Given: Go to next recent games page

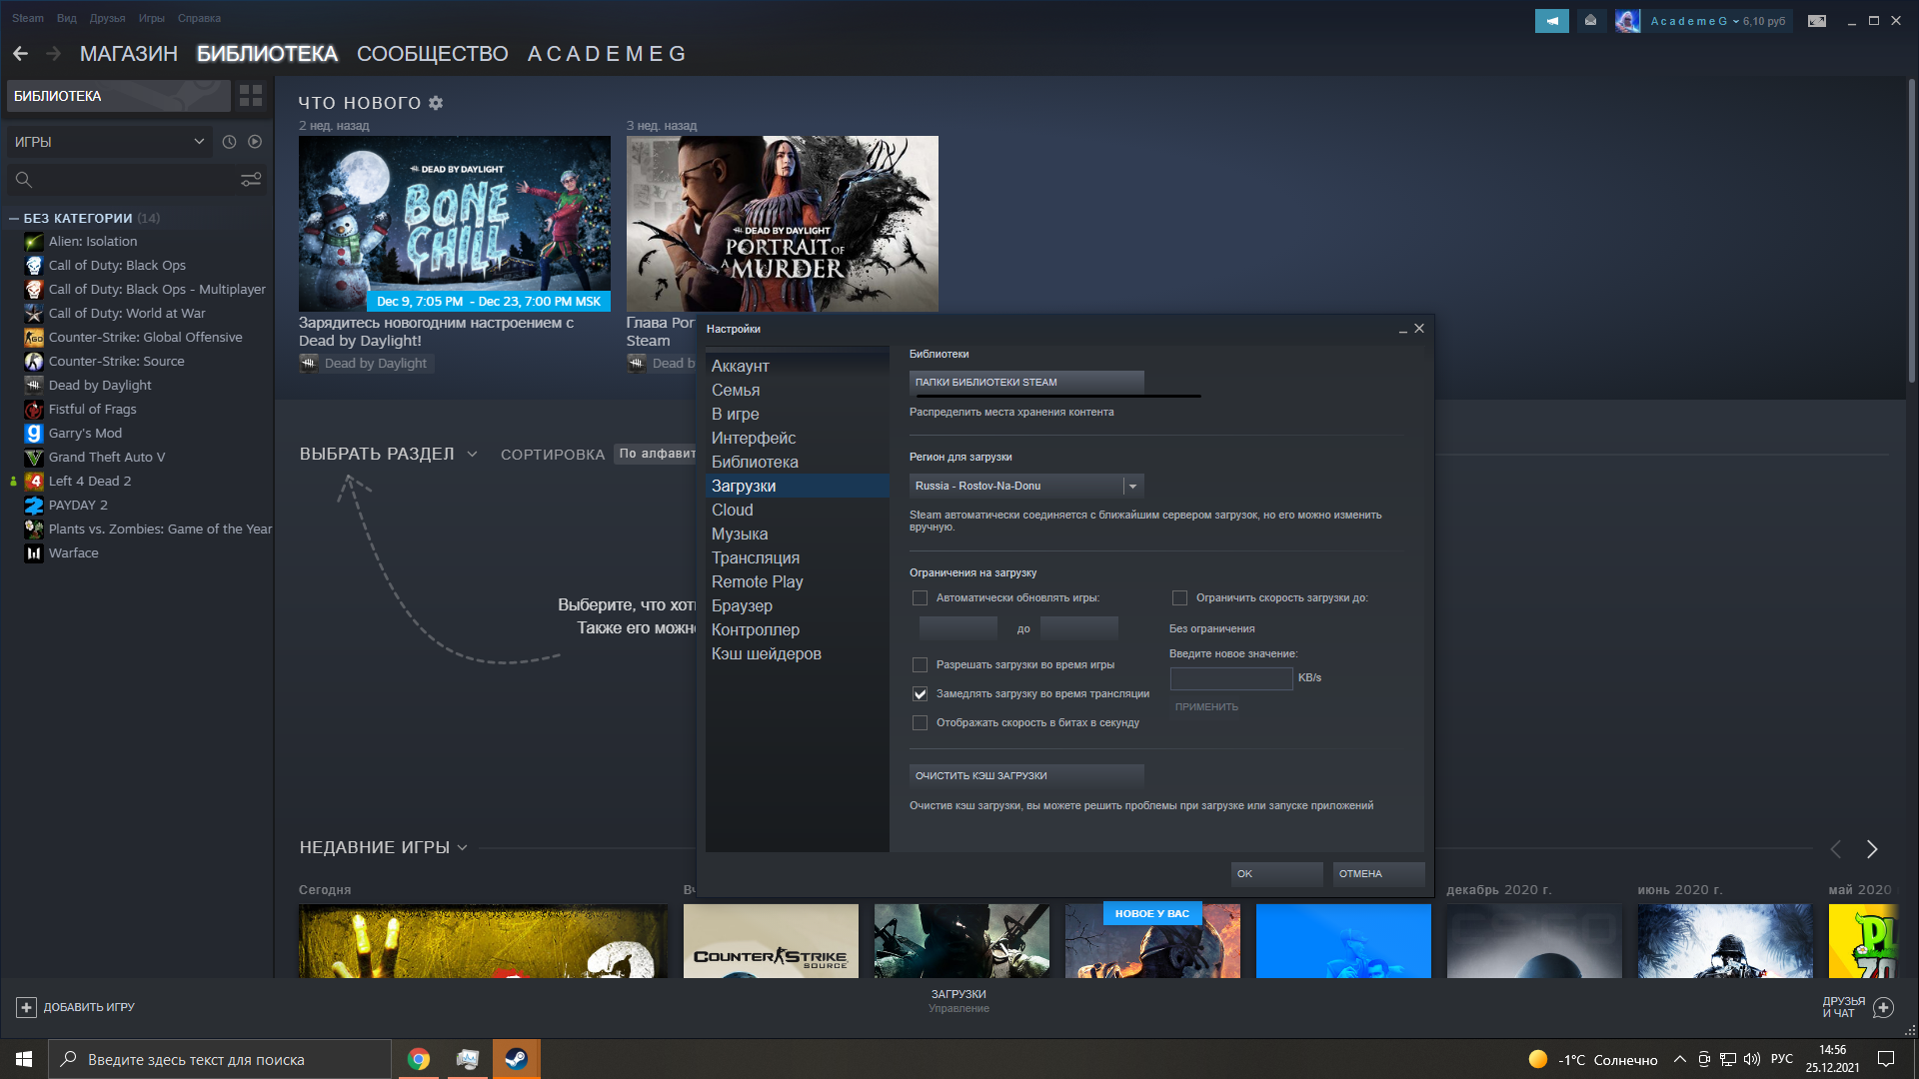Looking at the screenshot, I should tap(1872, 849).
